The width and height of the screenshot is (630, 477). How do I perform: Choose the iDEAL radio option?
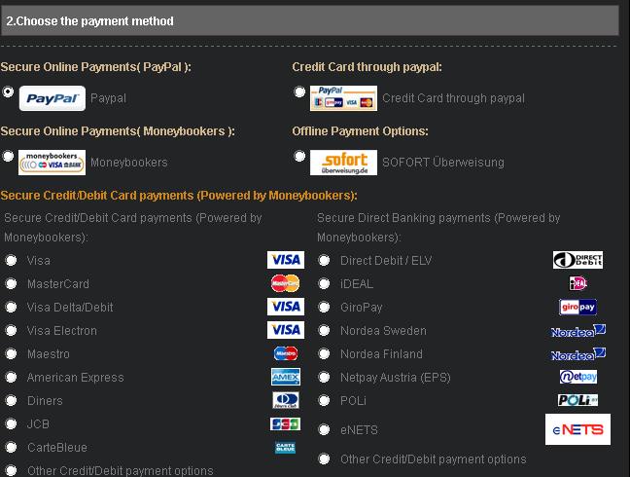click(324, 283)
